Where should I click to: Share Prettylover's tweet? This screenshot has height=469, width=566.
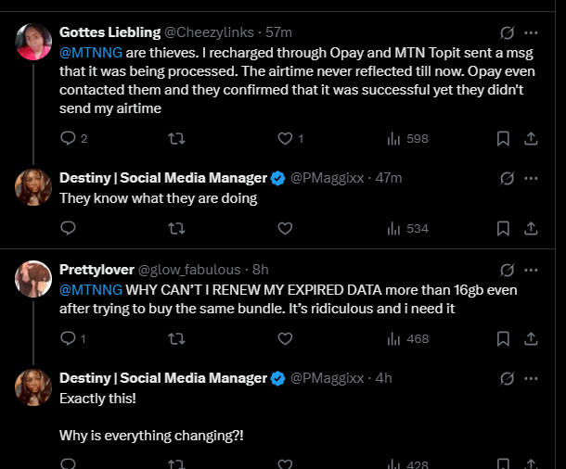(x=531, y=339)
